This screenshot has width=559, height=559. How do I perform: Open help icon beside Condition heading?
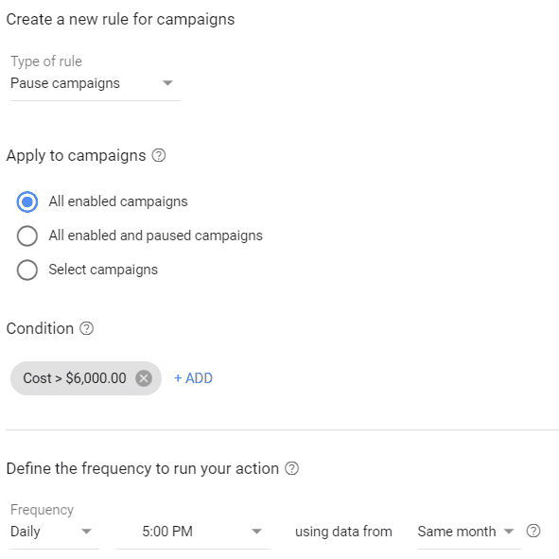[x=86, y=328]
